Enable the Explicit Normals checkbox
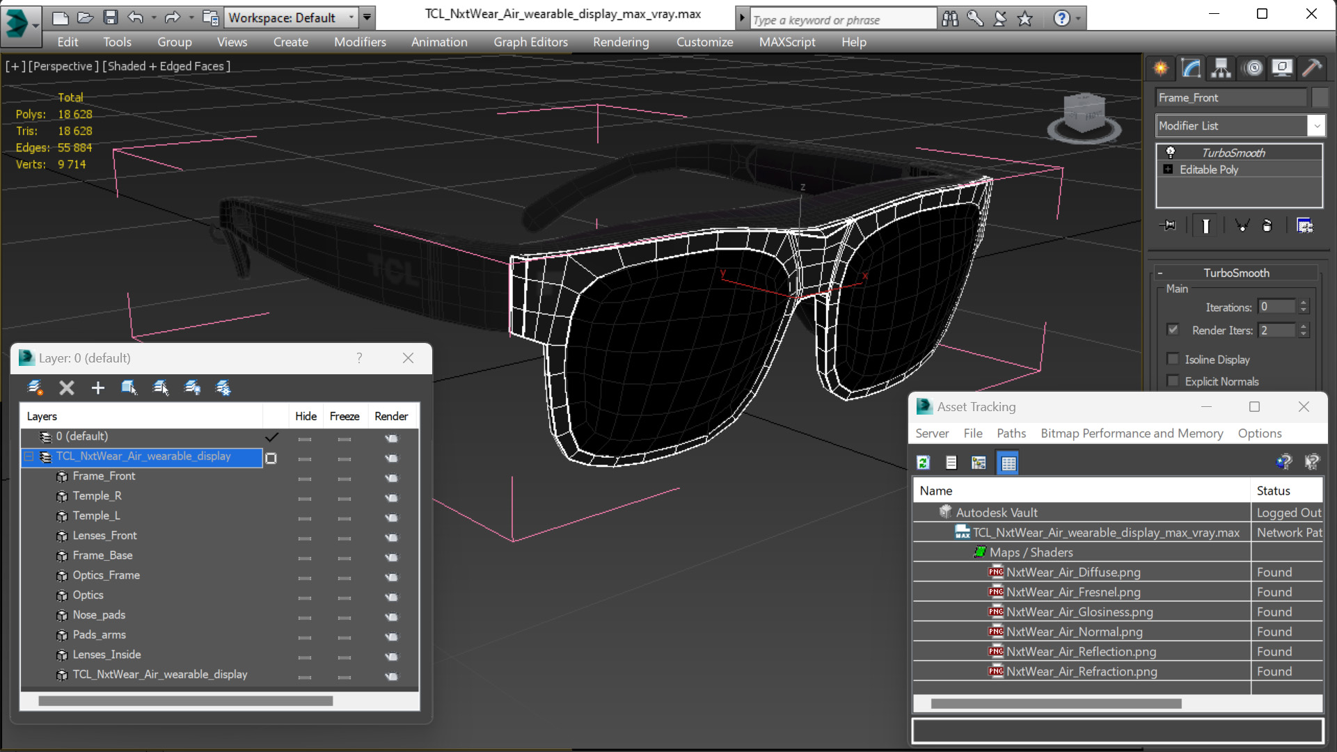This screenshot has height=752, width=1337. (1173, 381)
